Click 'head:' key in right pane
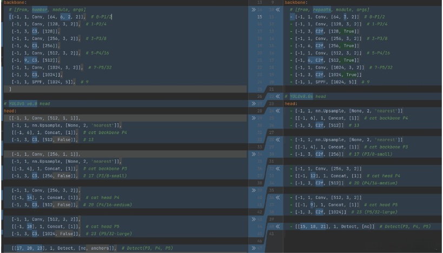443x253 pixels. [290, 104]
